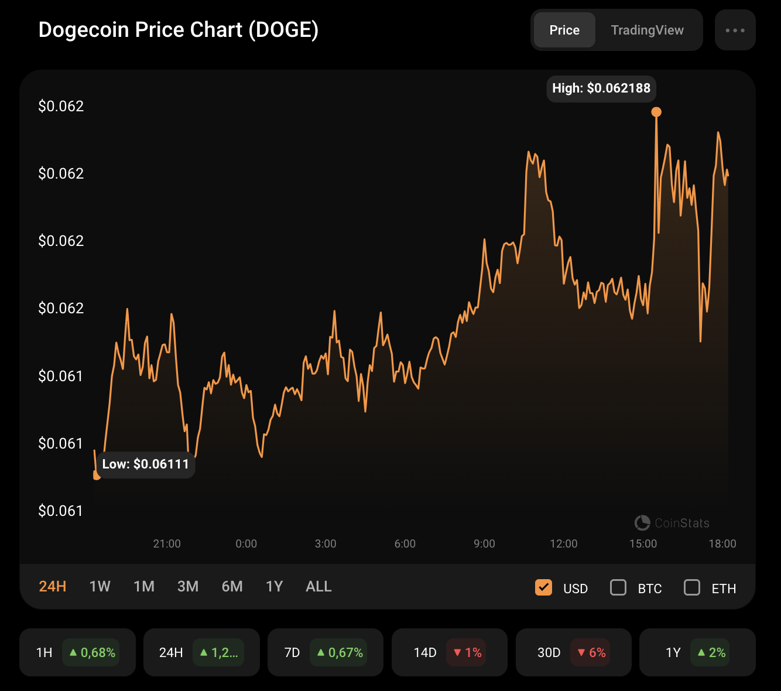Enable the ETH currency checkbox
The image size is (781, 691).
click(x=692, y=587)
